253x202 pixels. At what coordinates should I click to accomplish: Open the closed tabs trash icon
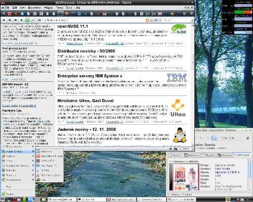point(191,14)
